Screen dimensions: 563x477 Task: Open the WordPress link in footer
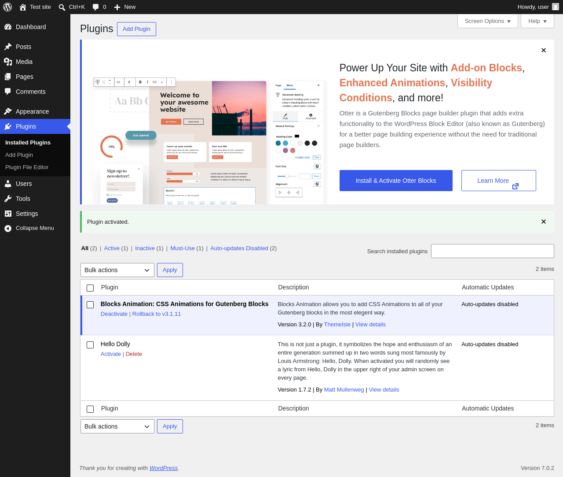pyautogui.click(x=164, y=468)
